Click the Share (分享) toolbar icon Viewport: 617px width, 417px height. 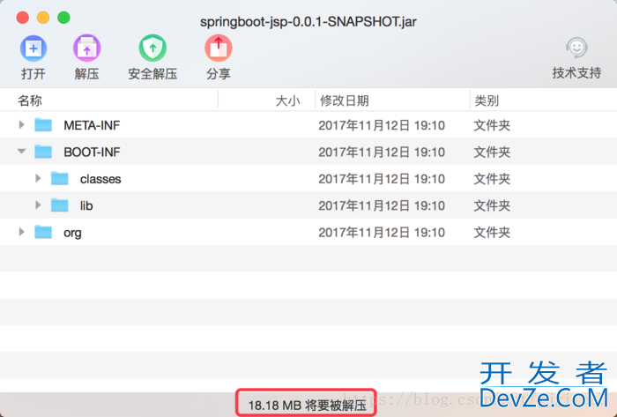219,48
